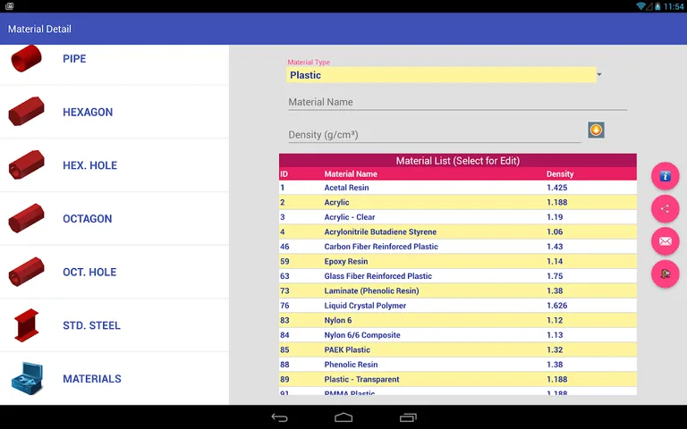Select the Nylon 6 material row
The width and height of the screenshot is (687, 429).
[458, 320]
